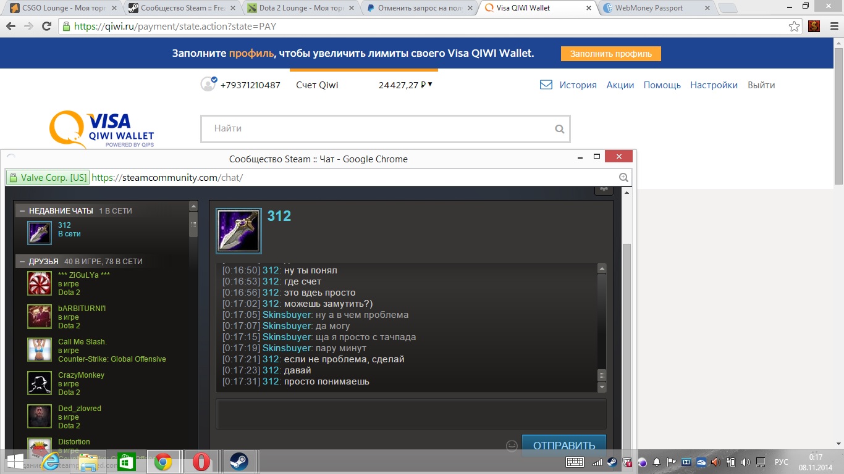Open Windows Store from taskbar
Image resolution: width=844 pixels, height=474 pixels.
(126, 462)
